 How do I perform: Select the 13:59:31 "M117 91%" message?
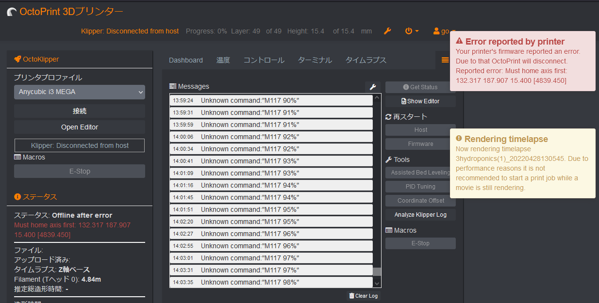(271, 112)
